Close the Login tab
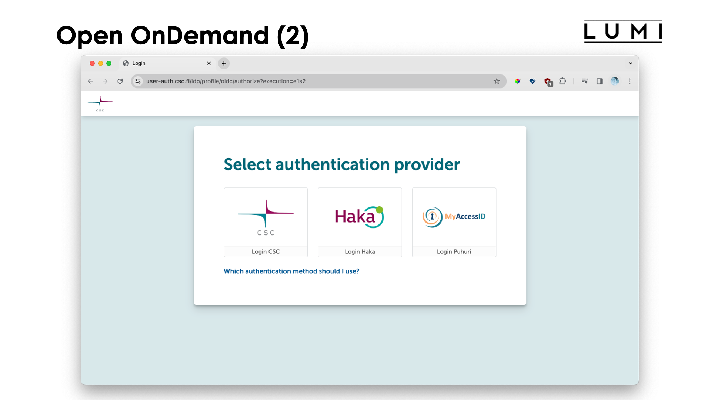This screenshot has height=400, width=711. pyautogui.click(x=209, y=63)
